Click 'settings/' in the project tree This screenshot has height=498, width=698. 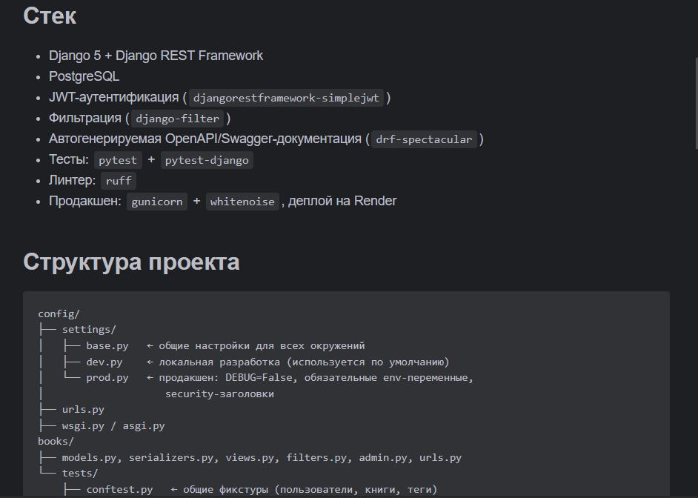coord(89,330)
